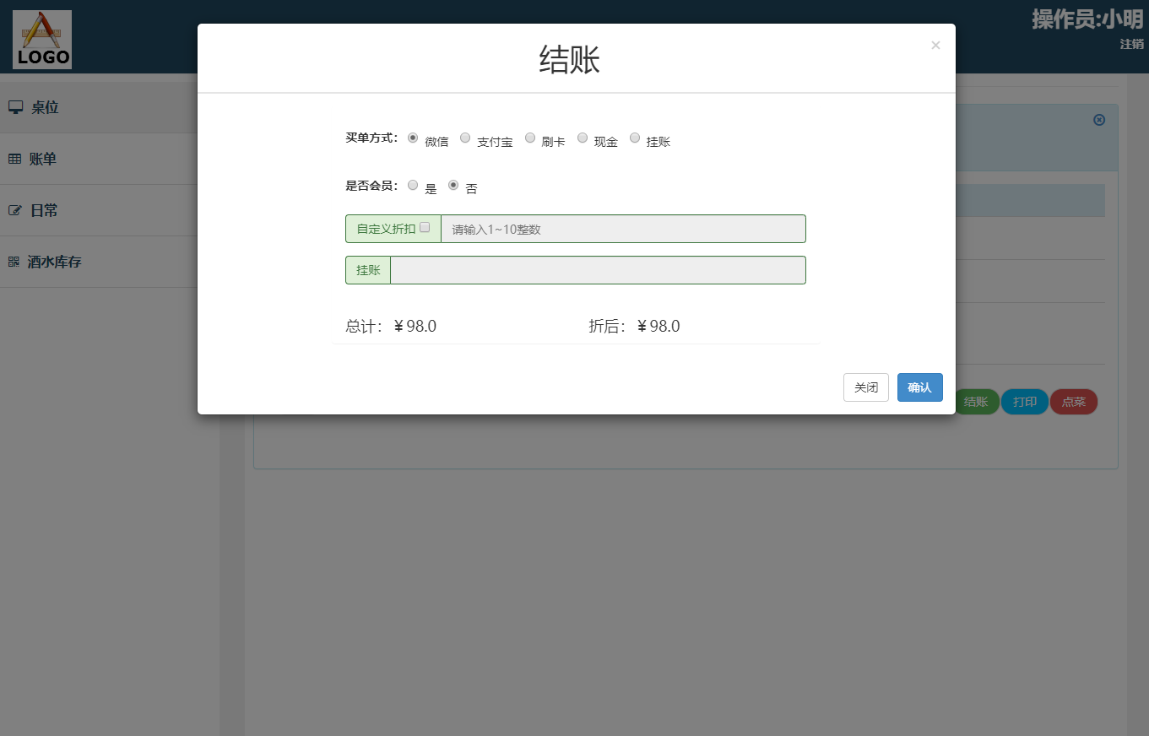The width and height of the screenshot is (1149, 736).
Task: Click the monitor icon beside 桌位
Action: click(x=14, y=106)
